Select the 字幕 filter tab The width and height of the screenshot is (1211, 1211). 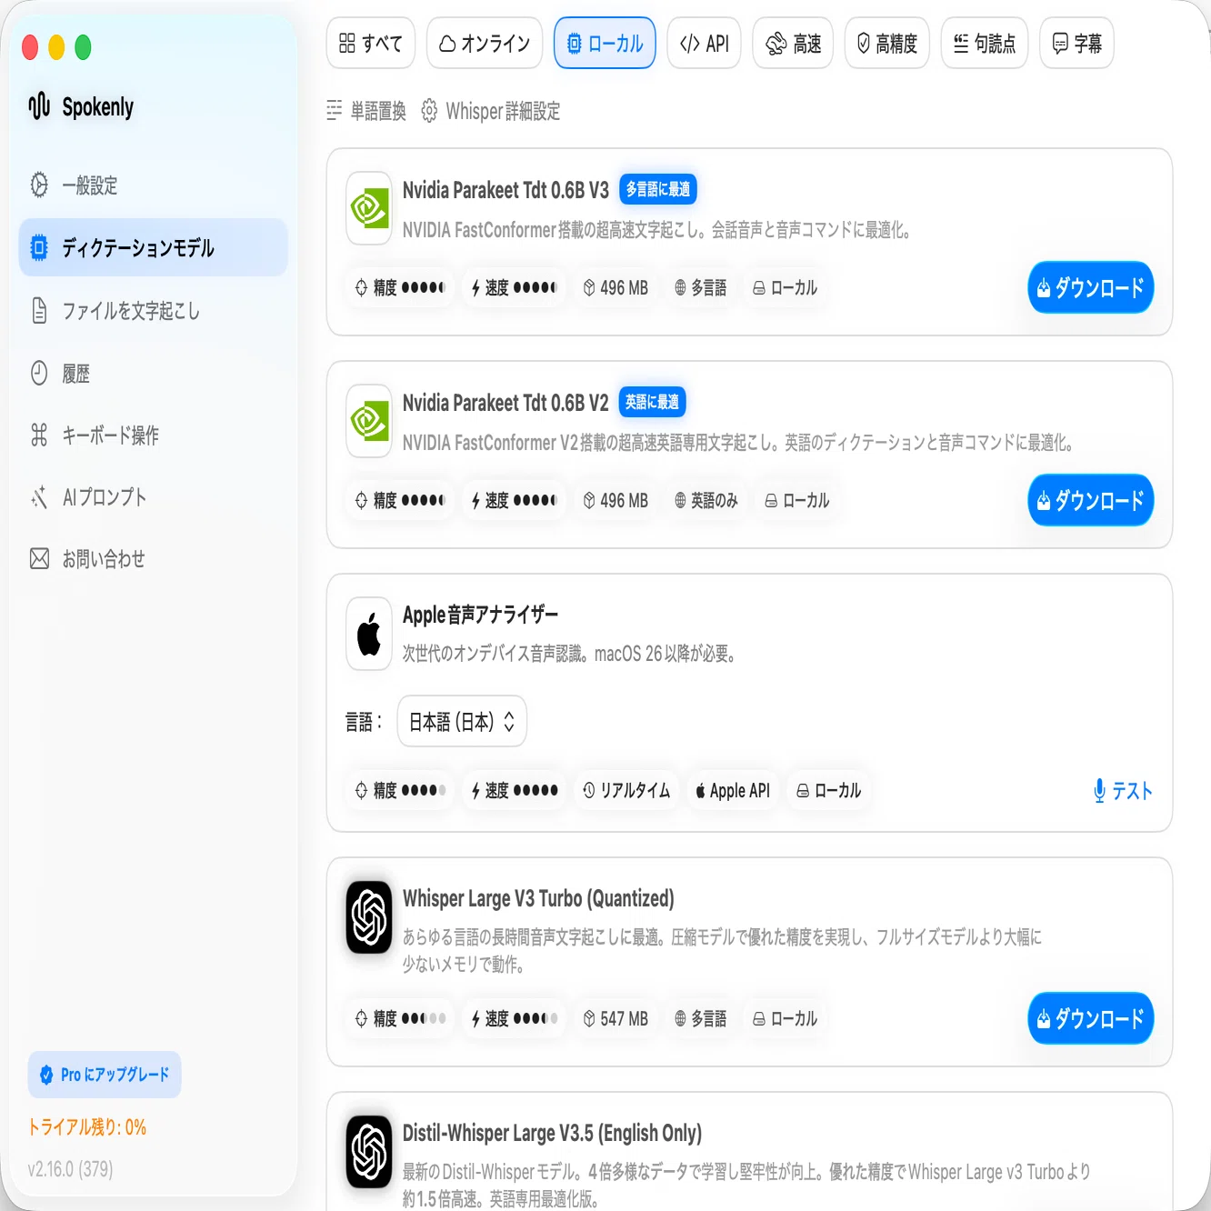[1076, 43]
